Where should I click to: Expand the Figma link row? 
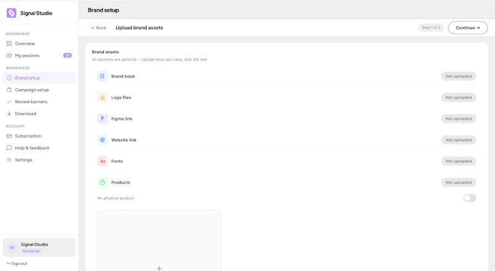286,119
